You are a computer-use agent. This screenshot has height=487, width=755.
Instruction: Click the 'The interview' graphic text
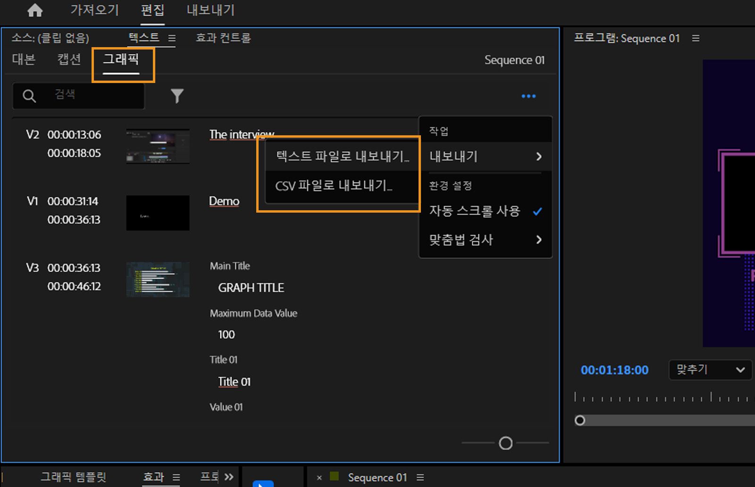242,134
